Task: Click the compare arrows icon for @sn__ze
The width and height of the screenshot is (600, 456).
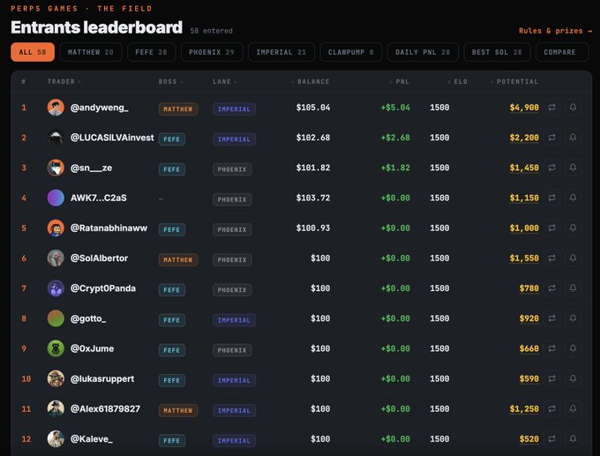Action: [551, 168]
